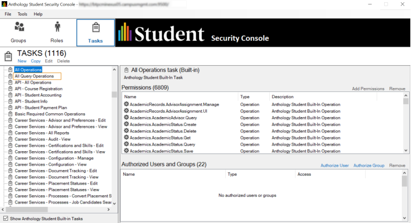The image size is (412, 223).
Task: Click gear icon for Academics.AcademicStatus.Delete
Action: pos(127,131)
